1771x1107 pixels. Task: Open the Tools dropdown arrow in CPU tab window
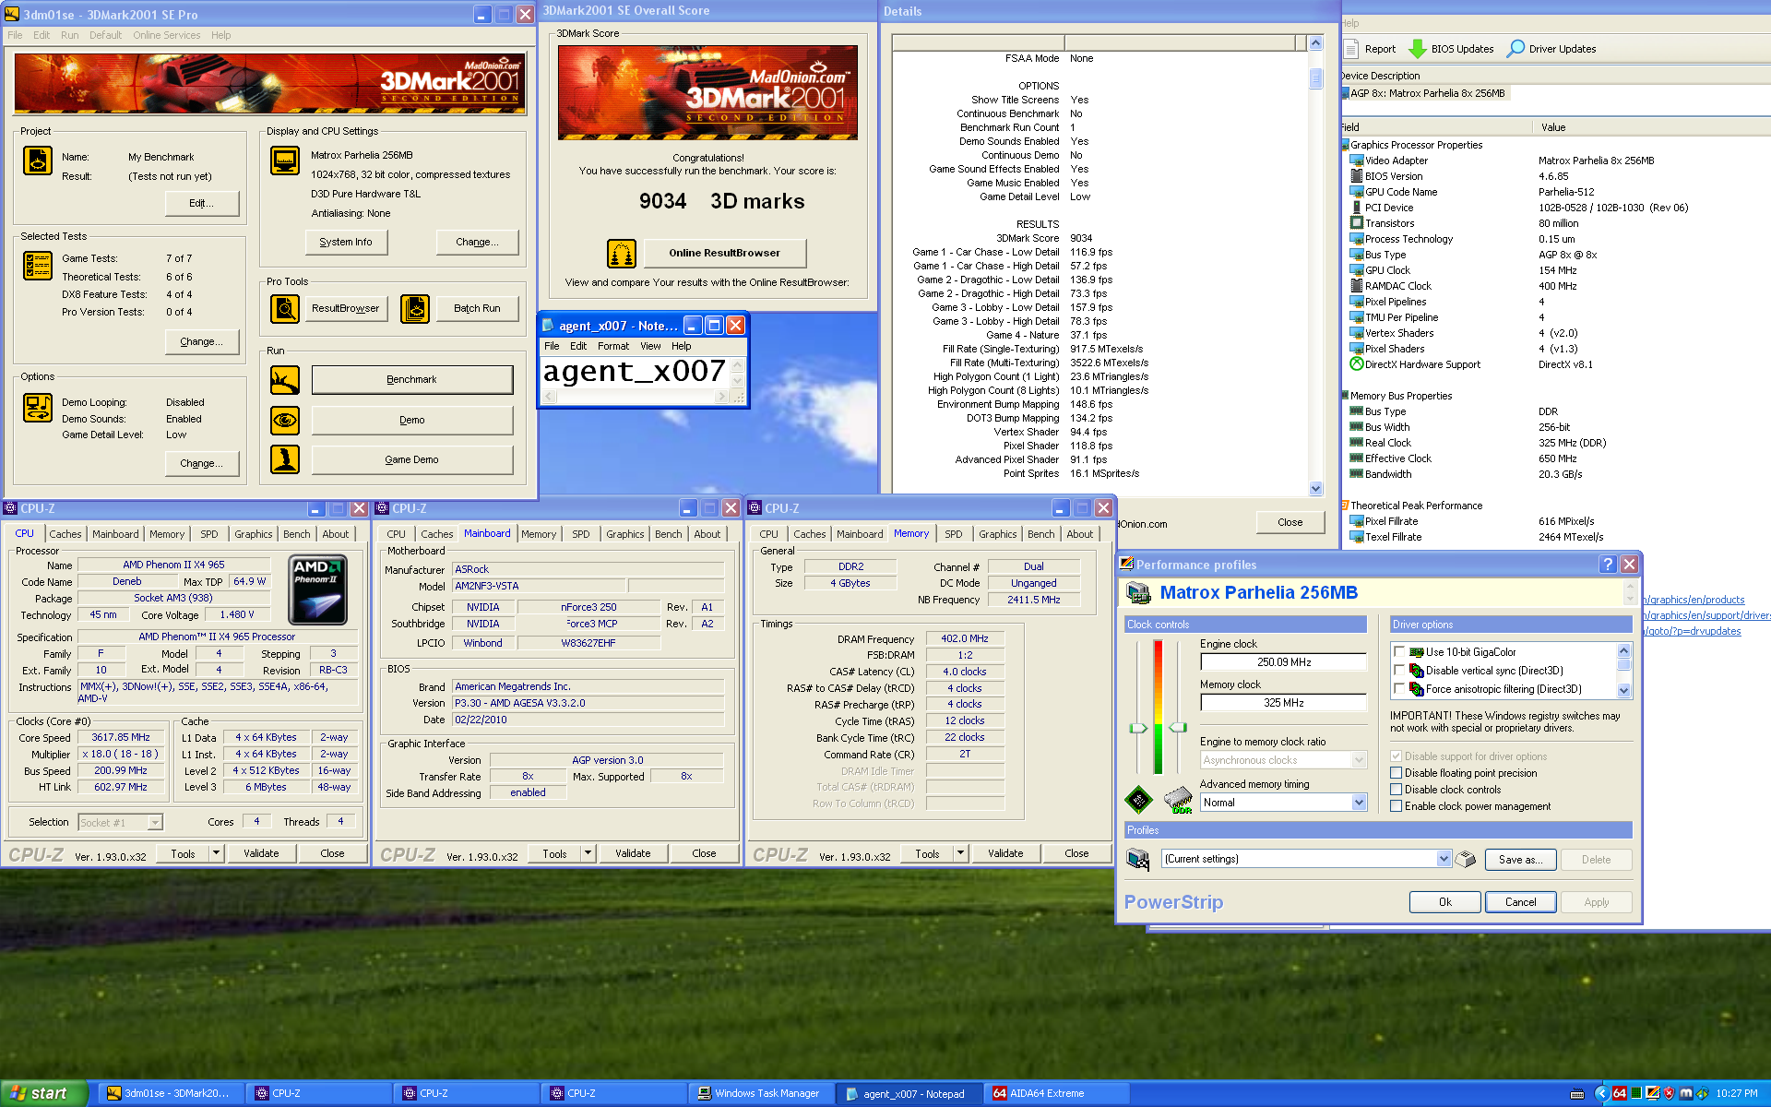click(217, 853)
